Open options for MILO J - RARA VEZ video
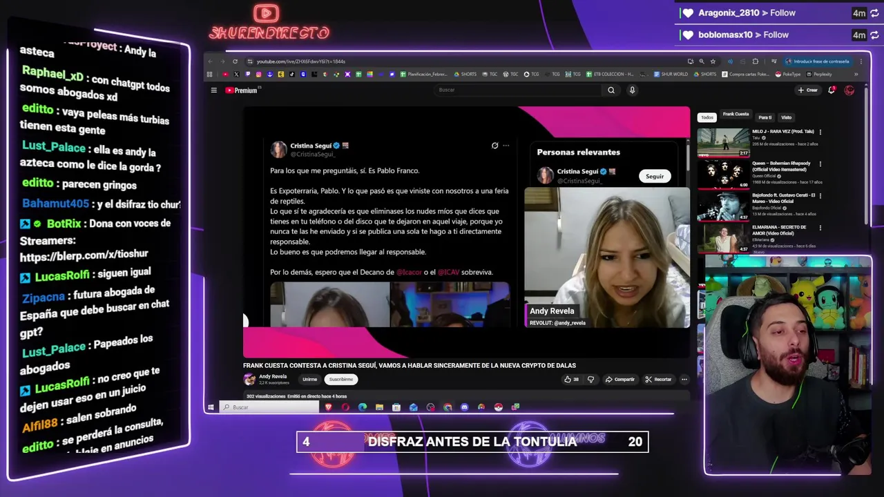884x497 pixels. [x=820, y=132]
